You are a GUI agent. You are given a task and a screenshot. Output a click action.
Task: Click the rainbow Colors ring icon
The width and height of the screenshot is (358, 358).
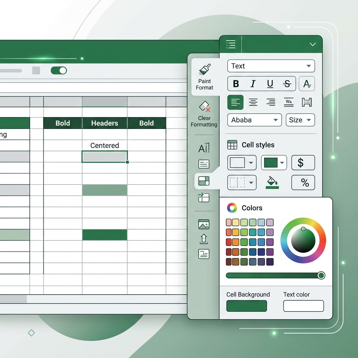tap(232, 208)
